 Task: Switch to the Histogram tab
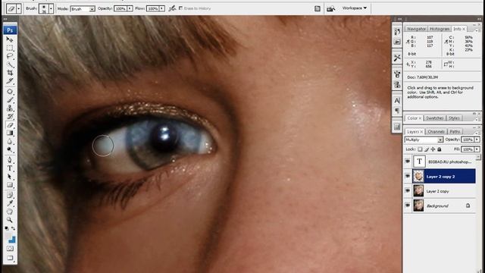(x=440, y=29)
